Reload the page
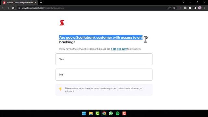 (x=13, y=8)
